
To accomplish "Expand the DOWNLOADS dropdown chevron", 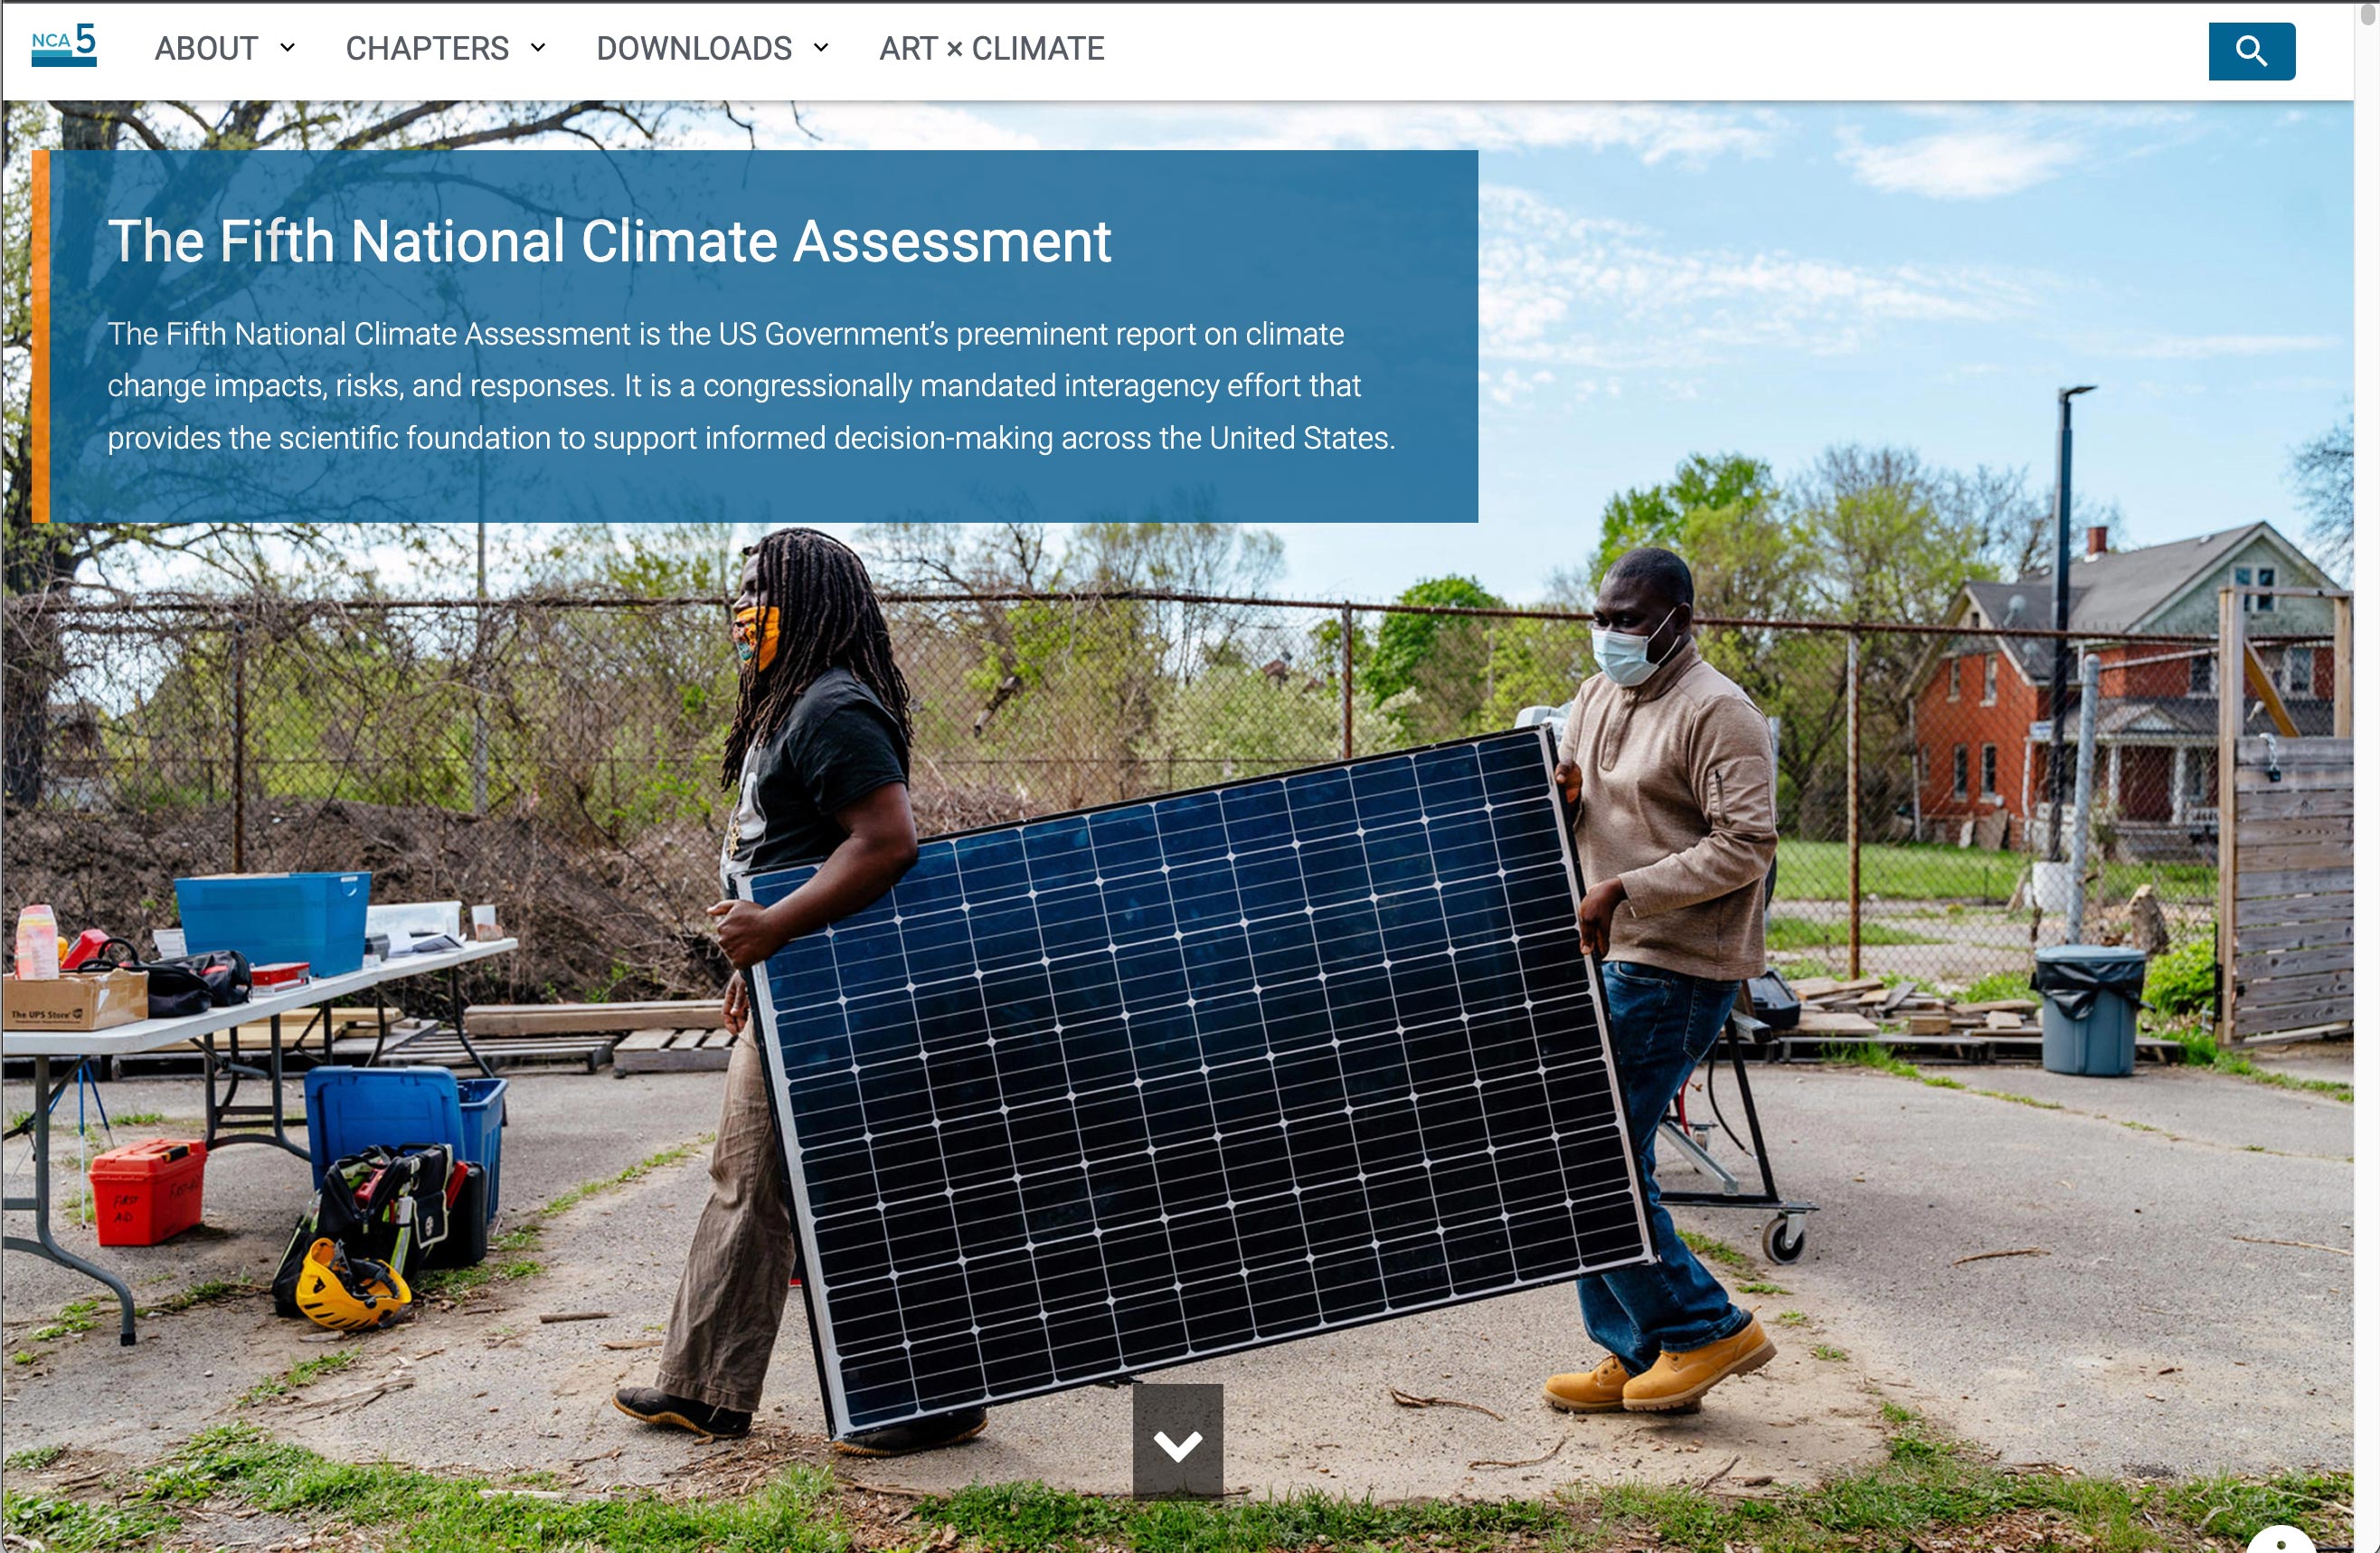I will click(x=821, y=47).
